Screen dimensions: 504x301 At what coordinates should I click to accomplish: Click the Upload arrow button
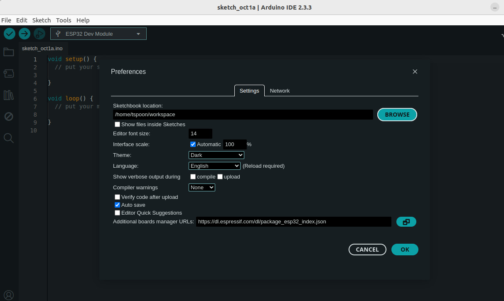coord(25,34)
